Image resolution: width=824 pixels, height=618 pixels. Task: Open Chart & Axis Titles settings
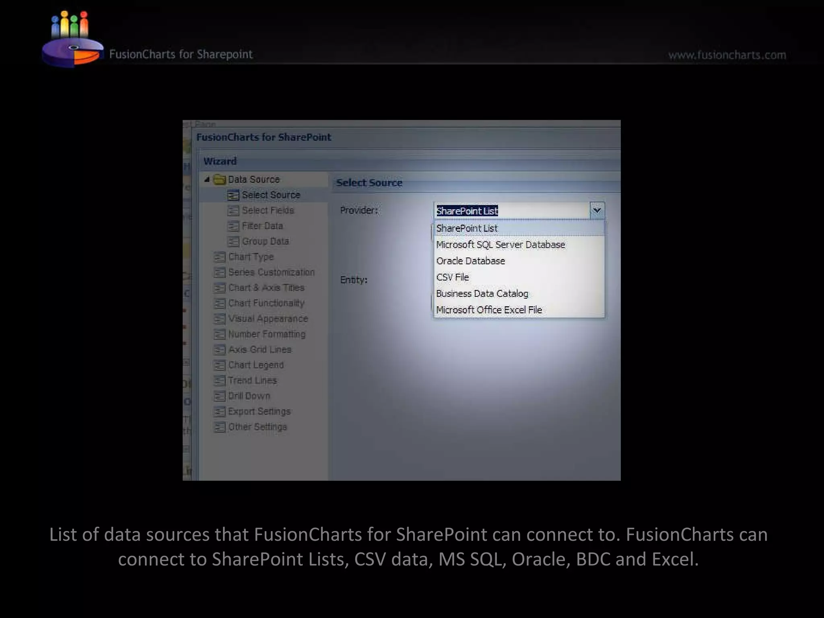pos(266,288)
